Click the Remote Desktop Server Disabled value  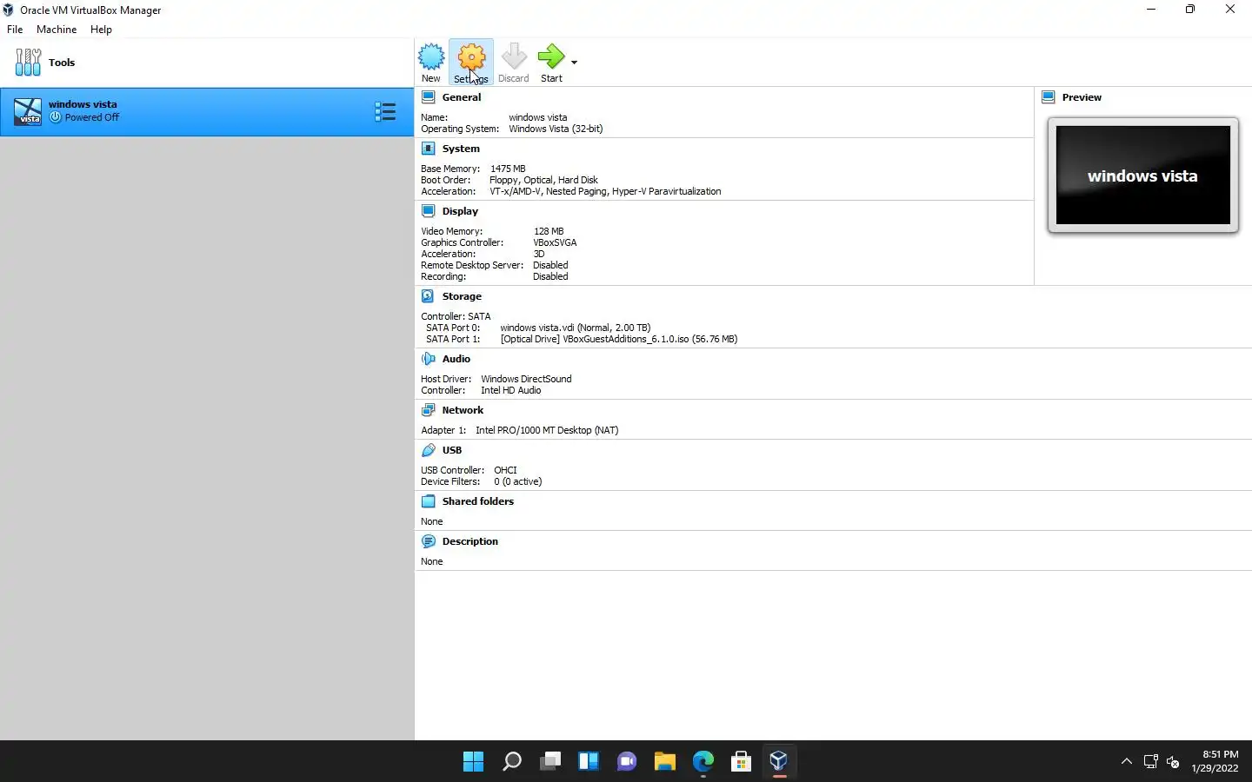550,265
